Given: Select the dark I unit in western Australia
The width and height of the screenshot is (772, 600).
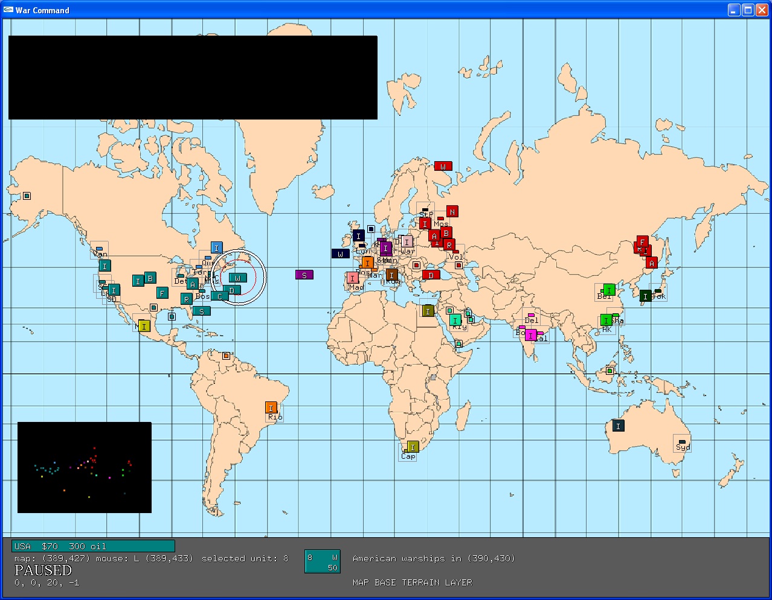Looking at the screenshot, I should click(x=618, y=426).
